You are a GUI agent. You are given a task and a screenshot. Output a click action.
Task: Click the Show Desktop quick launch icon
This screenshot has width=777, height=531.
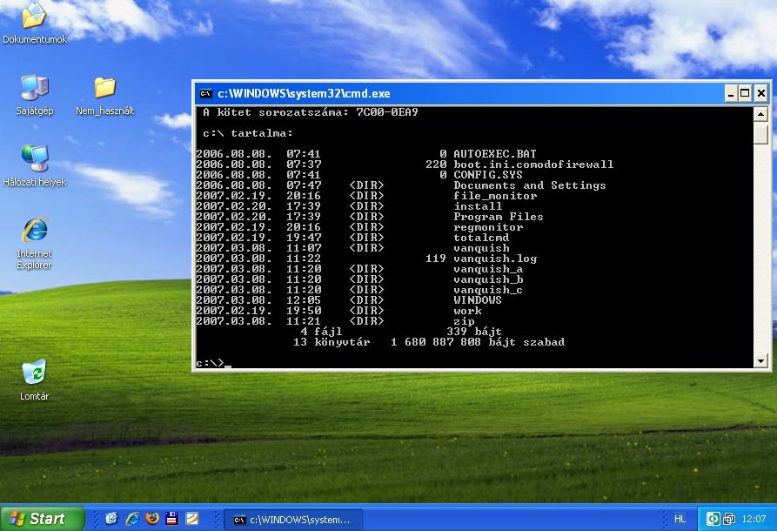pyautogui.click(x=111, y=519)
